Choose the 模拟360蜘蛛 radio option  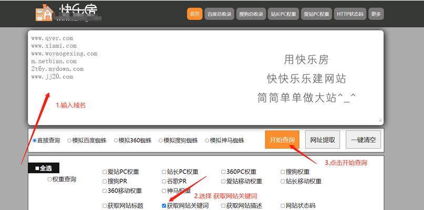pyautogui.click(x=116, y=141)
